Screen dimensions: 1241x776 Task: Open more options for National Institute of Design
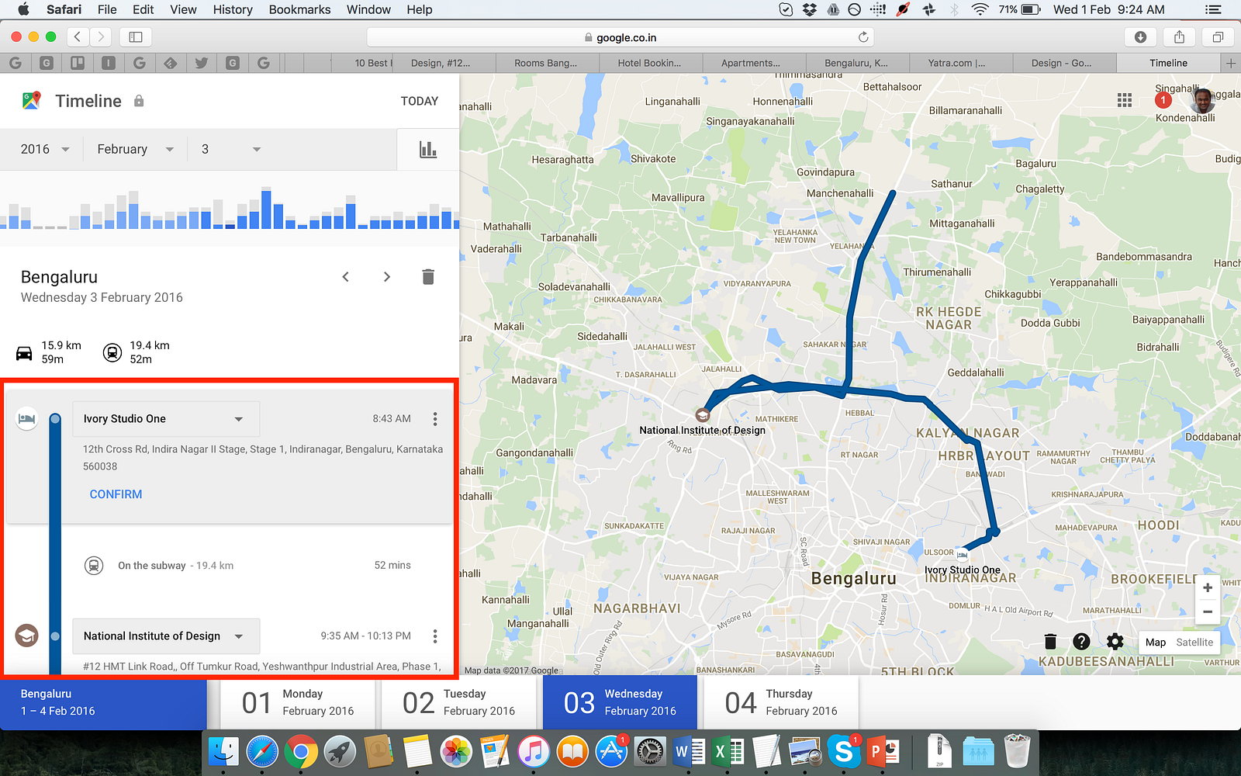pyautogui.click(x=435, y=636)
